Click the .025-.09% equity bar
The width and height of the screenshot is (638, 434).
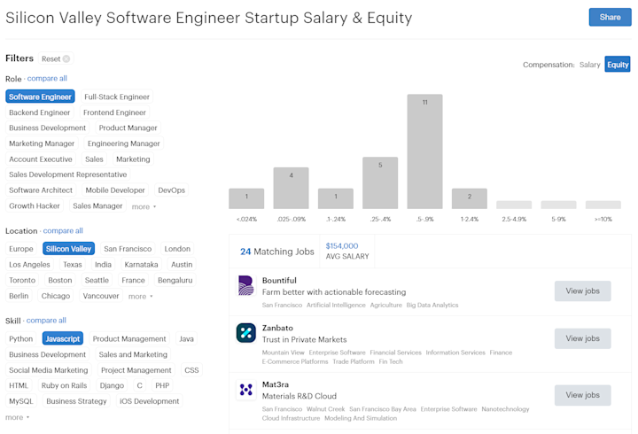[291, 188]
